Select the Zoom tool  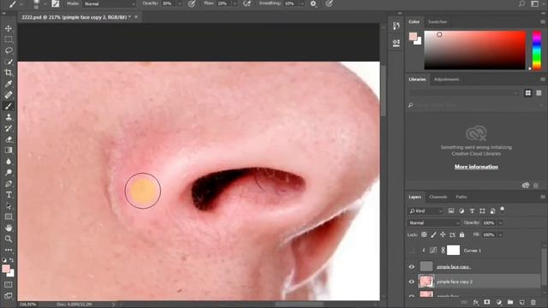tap(9, 239)
